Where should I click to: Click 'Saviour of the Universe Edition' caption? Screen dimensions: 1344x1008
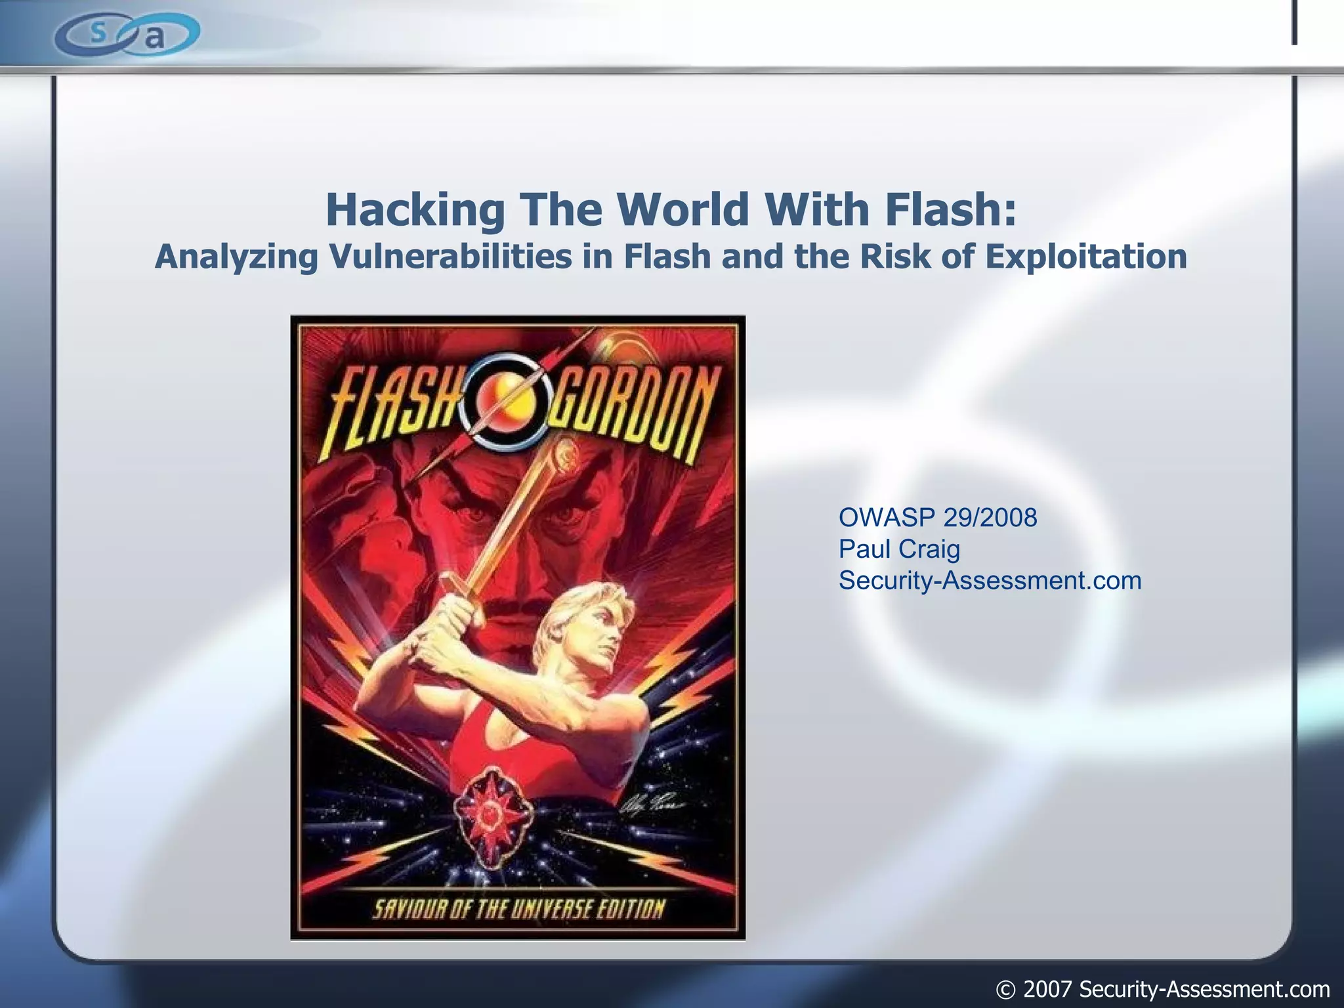pyautogui.click(x=518, y=909)
